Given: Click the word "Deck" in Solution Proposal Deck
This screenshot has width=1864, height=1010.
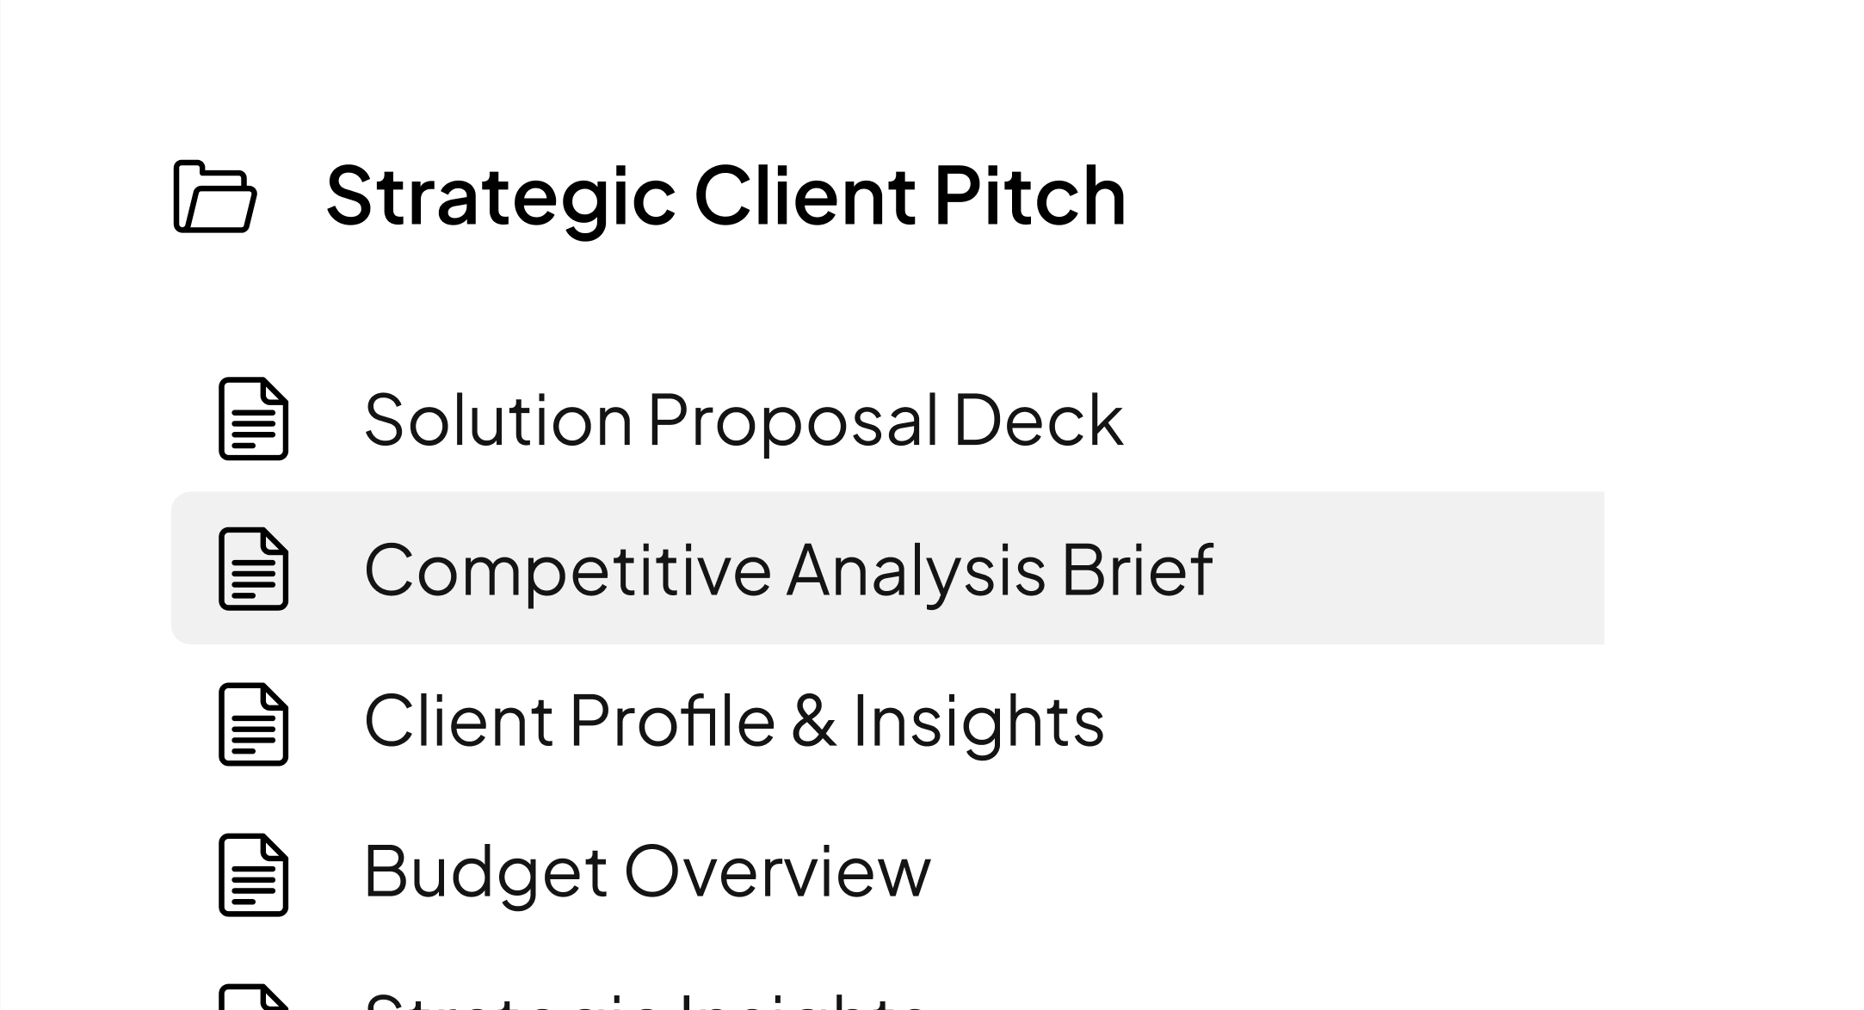Looking at the screenshot, I should pyautogui.click(x=1038, y=420).
